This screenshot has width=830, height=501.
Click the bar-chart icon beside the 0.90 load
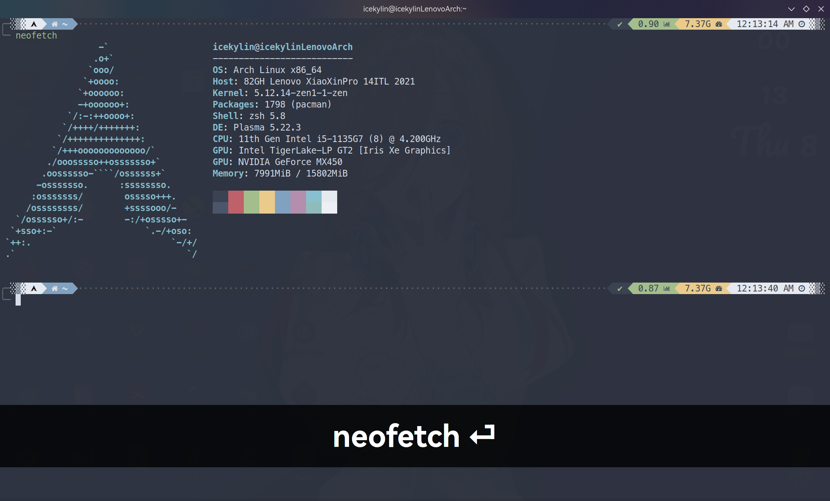pos(667,24)
